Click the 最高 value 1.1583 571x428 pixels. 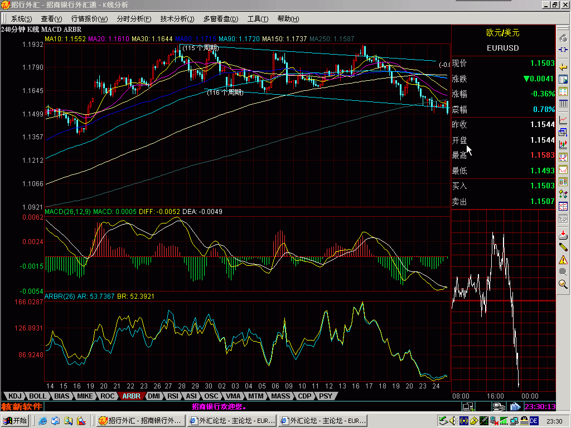coord(542,155)
